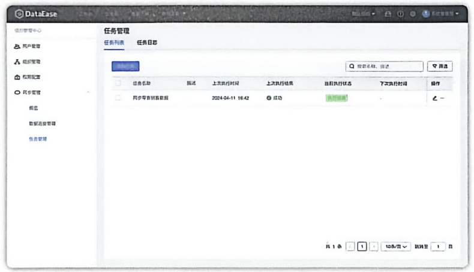The height and width of the screenshot is (272, 474).
Task: Click the 上次执行时间 column header
Action: pos(226,83)
